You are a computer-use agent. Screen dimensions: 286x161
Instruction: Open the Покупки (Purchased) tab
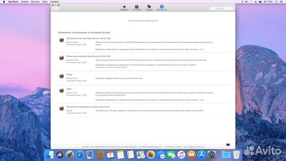(x=149, y=8)
